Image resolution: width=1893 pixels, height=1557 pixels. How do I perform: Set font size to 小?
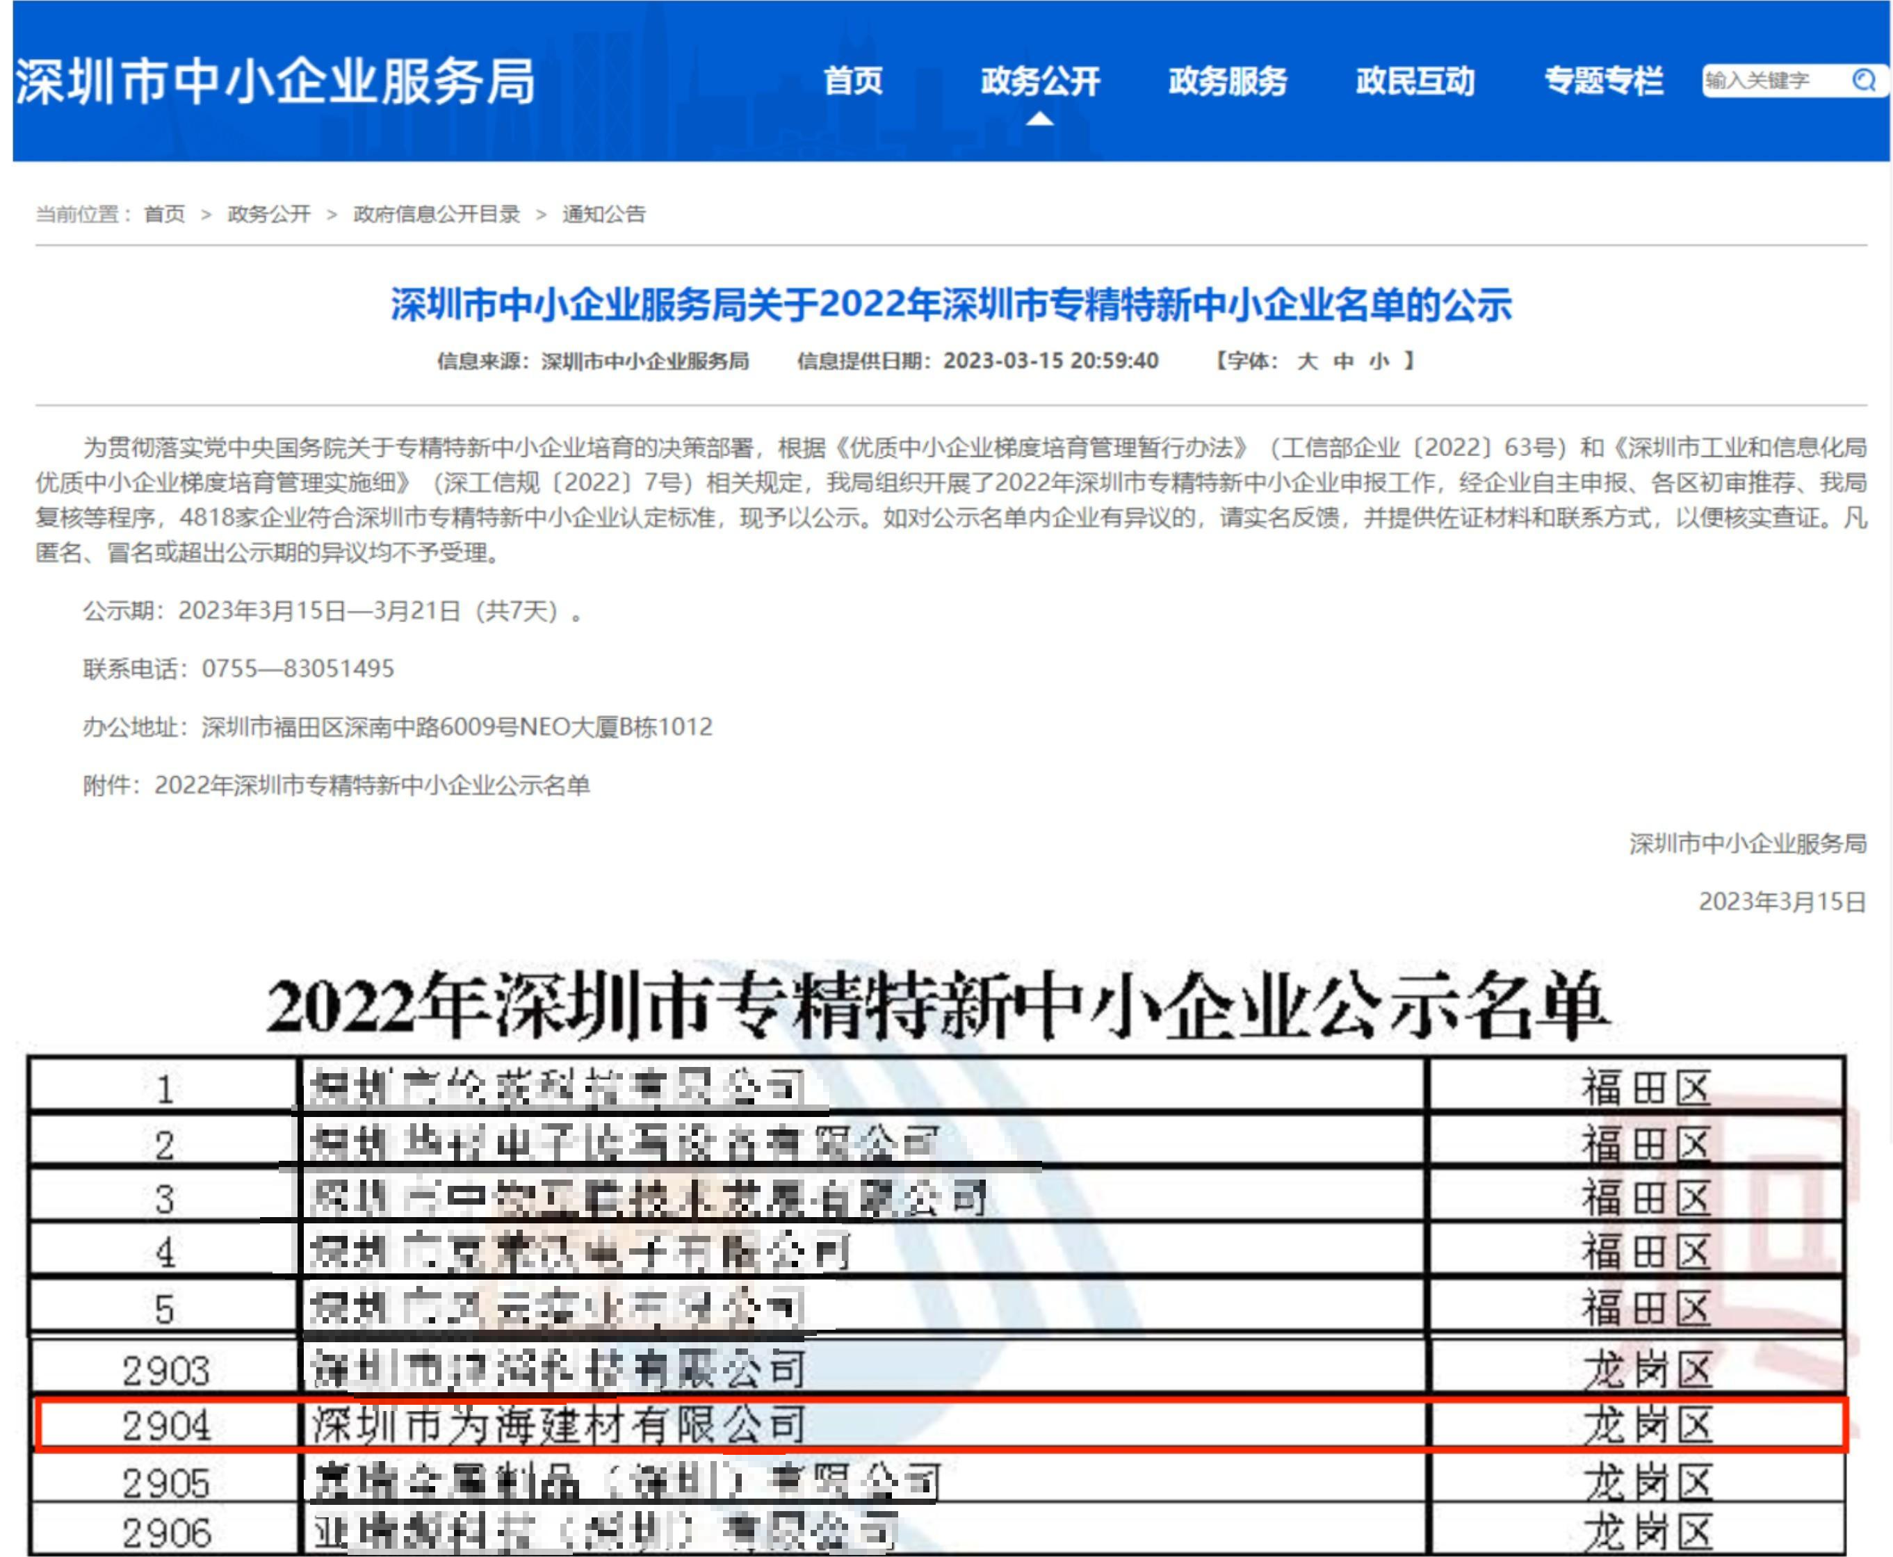click(1379, 361)
